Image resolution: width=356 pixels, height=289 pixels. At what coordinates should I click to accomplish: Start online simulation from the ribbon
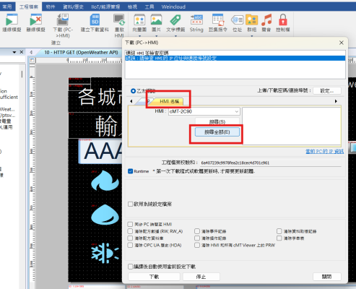pyautogui.click(x=12, y=23)
